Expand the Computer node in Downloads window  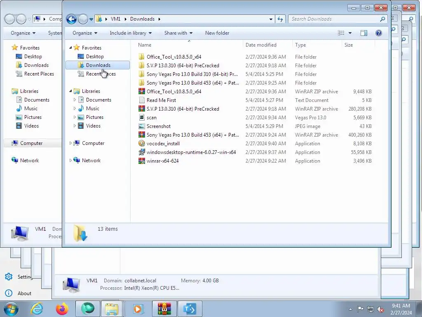coord(70,143)
